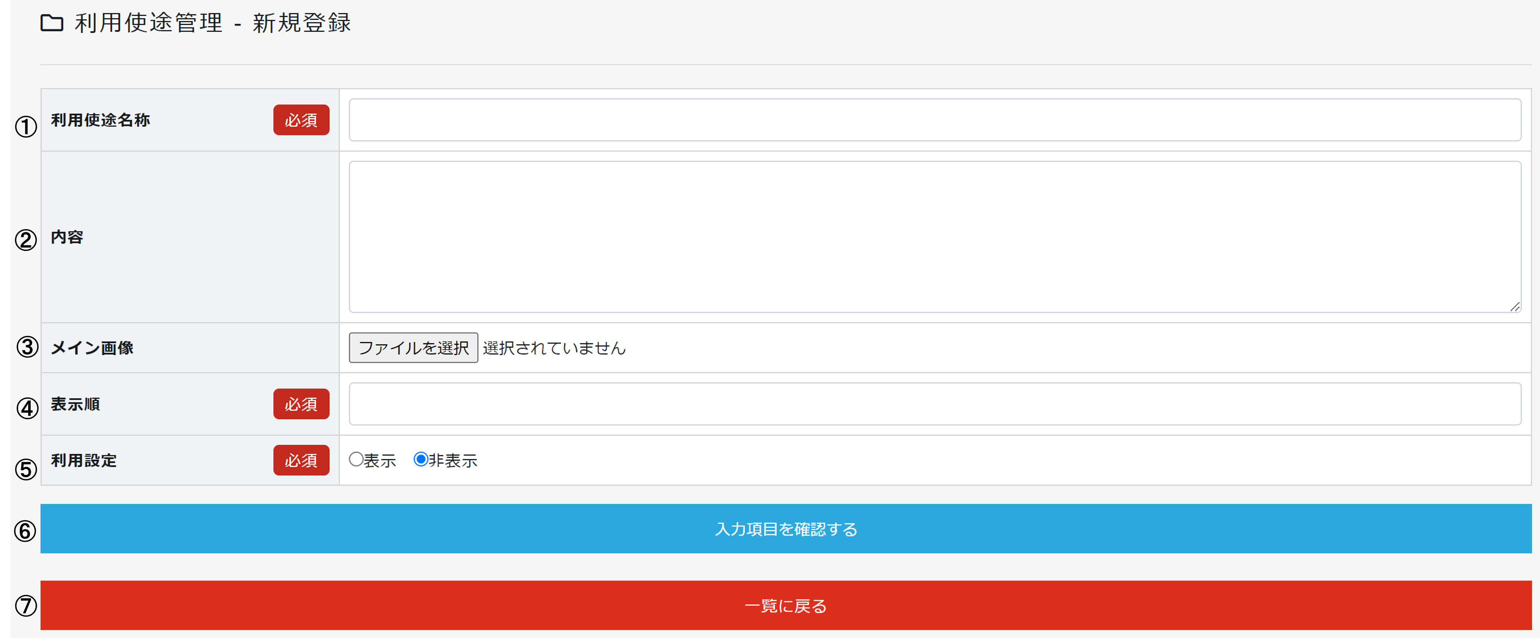Click the メイン画像 row label
1540x638 pixels.
click(x=92, y=348)
